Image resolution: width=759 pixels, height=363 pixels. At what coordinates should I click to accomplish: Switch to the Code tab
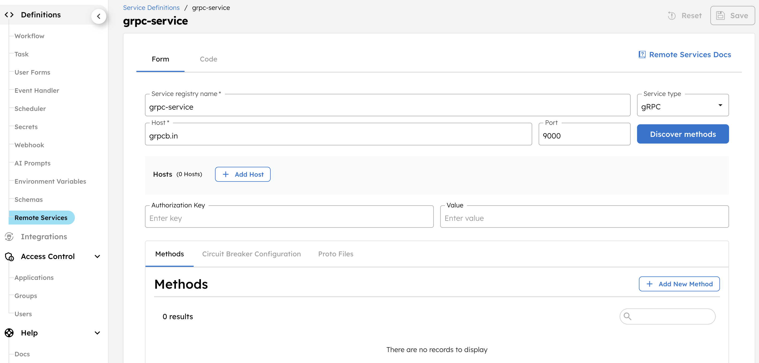[208, 59]
